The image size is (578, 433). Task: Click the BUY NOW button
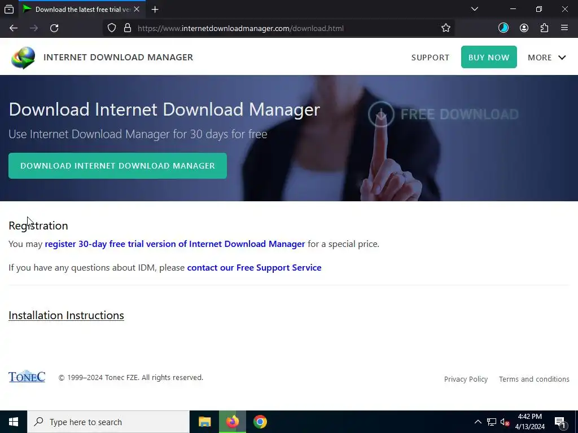[x=489, y=57]
